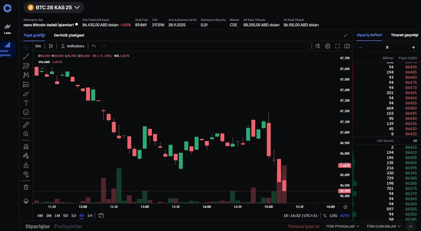Take a chart snapshot with camera icon
This screenshot has height=231, width=421.
(347, 46)
